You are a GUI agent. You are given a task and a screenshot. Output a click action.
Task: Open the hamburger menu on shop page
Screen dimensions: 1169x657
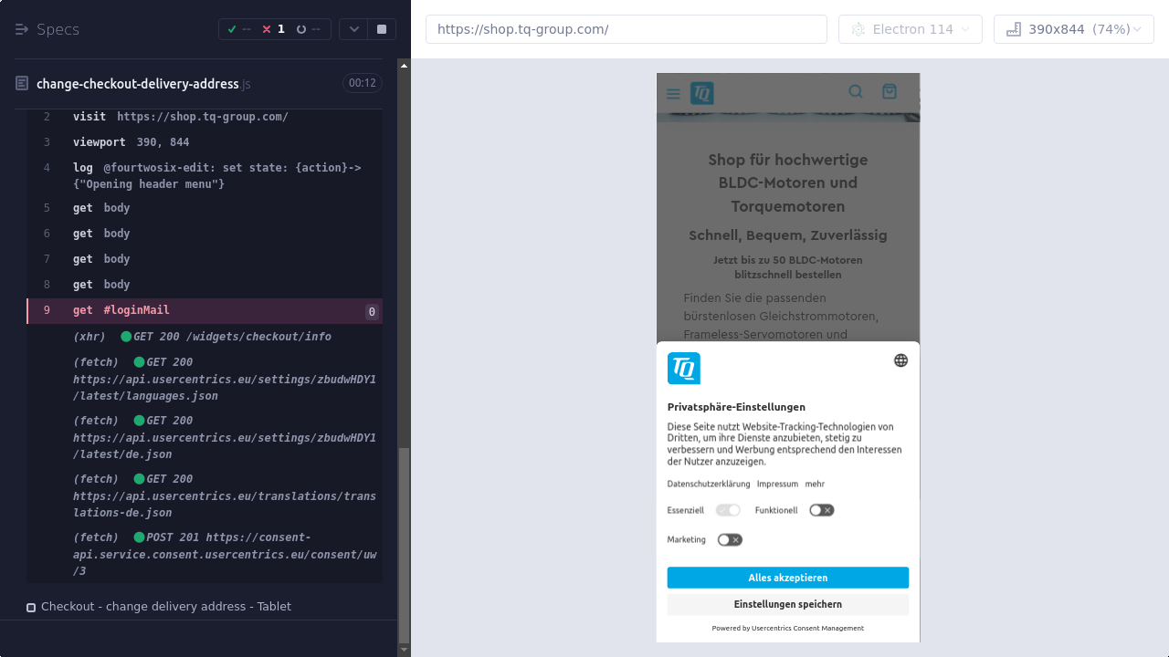click(x=673, y=93)
